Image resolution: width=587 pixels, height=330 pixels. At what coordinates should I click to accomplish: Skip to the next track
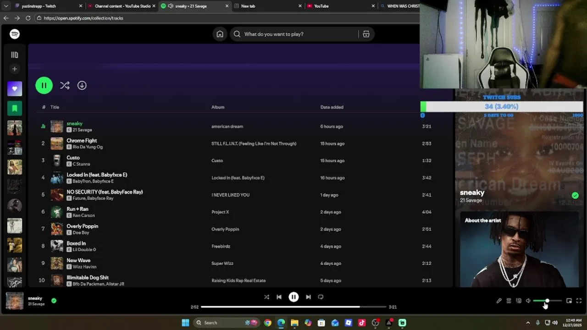pos(308,297)
